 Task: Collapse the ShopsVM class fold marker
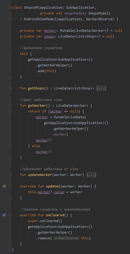click(10, 7)
